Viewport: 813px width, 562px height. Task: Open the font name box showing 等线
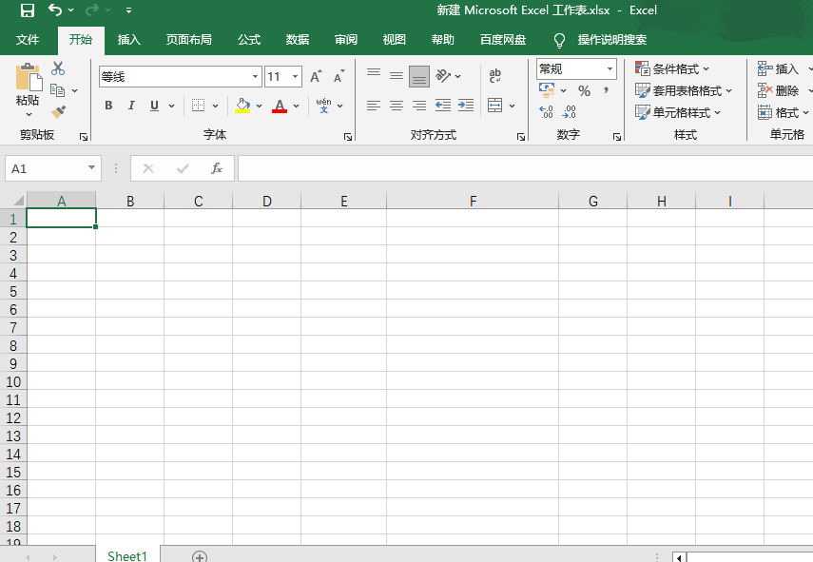click(180, 77)
